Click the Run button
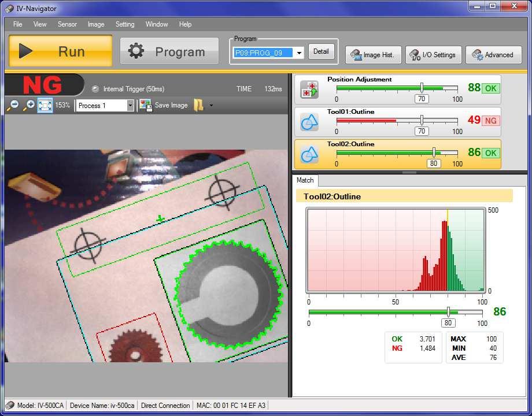The height and width of the screenshot is (416, 532). coord(60,51)
